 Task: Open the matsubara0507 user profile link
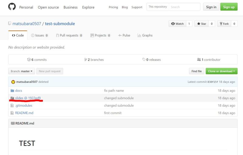[x=27, y=24]
